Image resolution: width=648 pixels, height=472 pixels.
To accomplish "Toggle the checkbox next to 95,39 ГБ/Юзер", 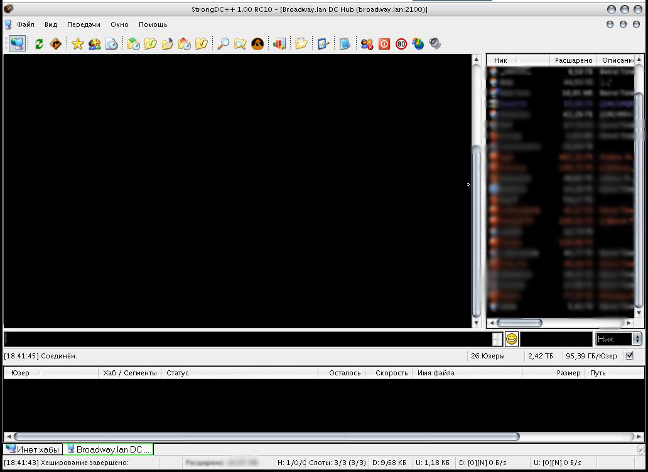I will pyautogui.click(x=629, y=355).
